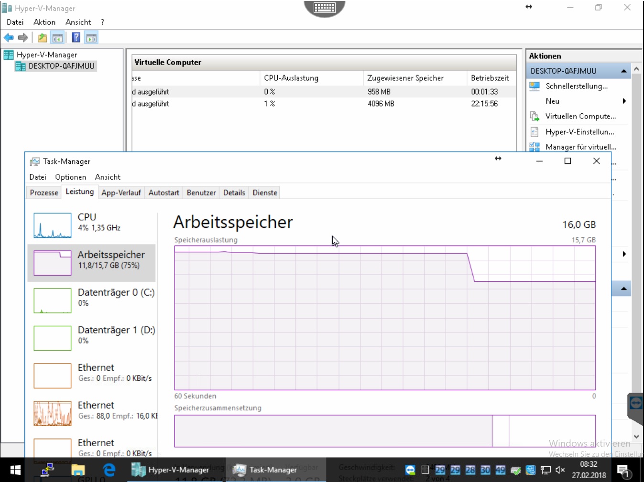The height and width of the screenshot is (482, 644).
Task: Select Datenträger 1 (D:) in performance sidebar
Action: coord(91,338)
